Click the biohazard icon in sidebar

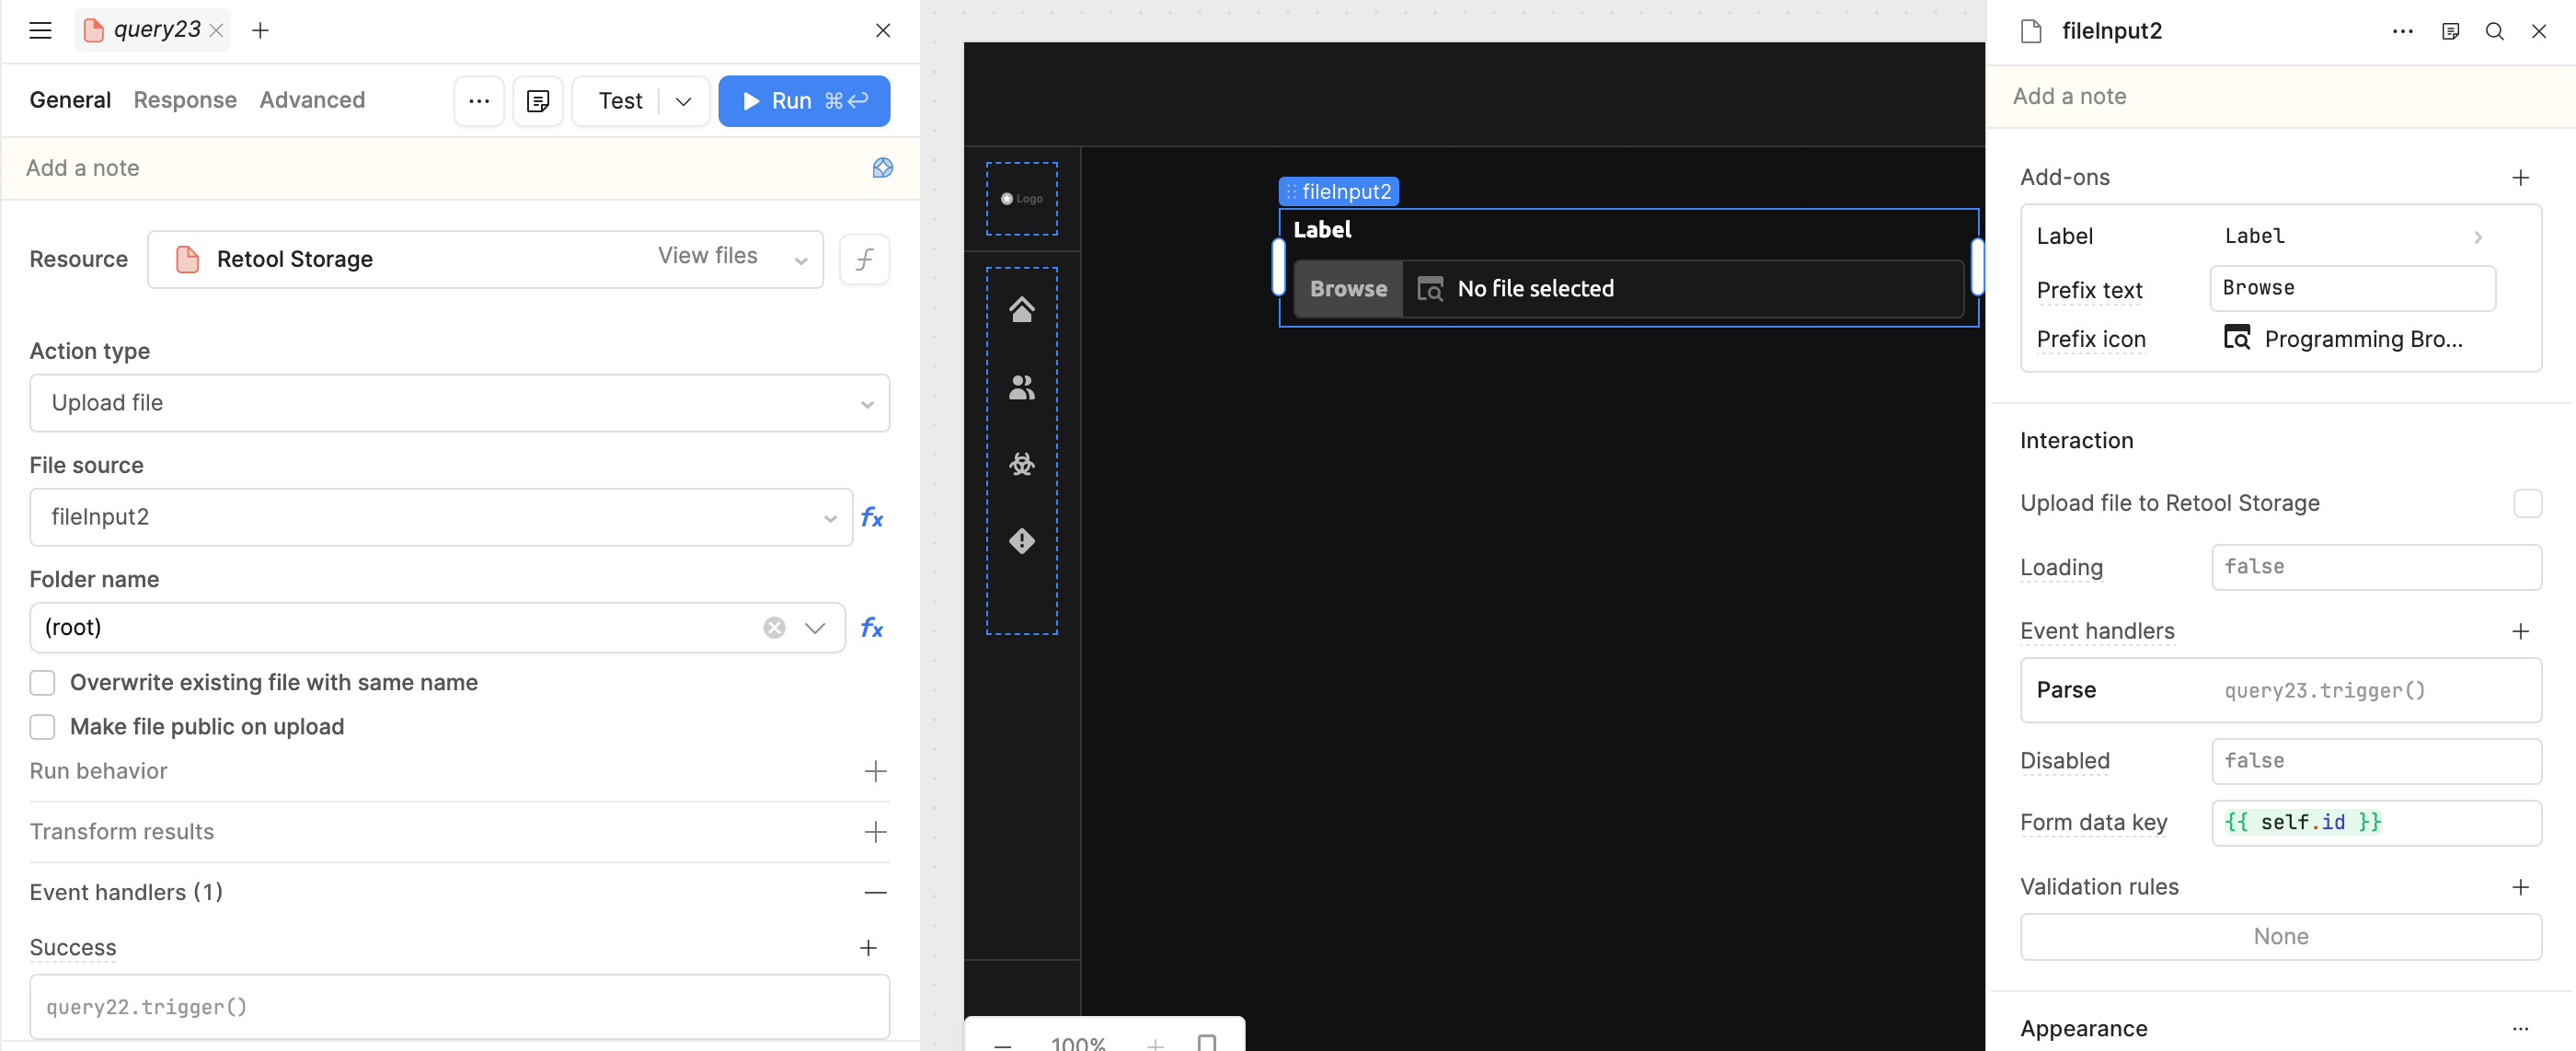click(x=1021, y=464)
